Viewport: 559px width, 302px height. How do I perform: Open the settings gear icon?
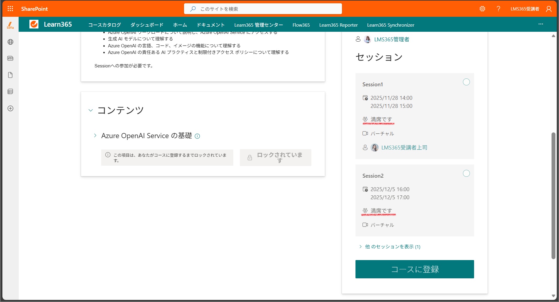(x=482, y=9)
